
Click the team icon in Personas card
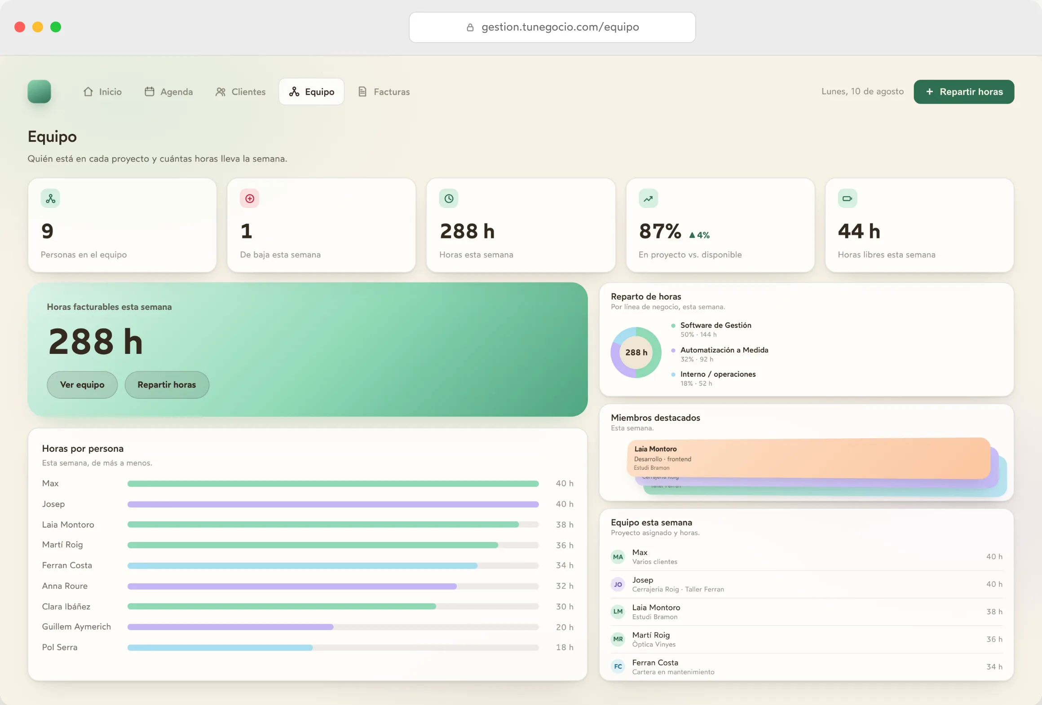click(x=50, y=198)
